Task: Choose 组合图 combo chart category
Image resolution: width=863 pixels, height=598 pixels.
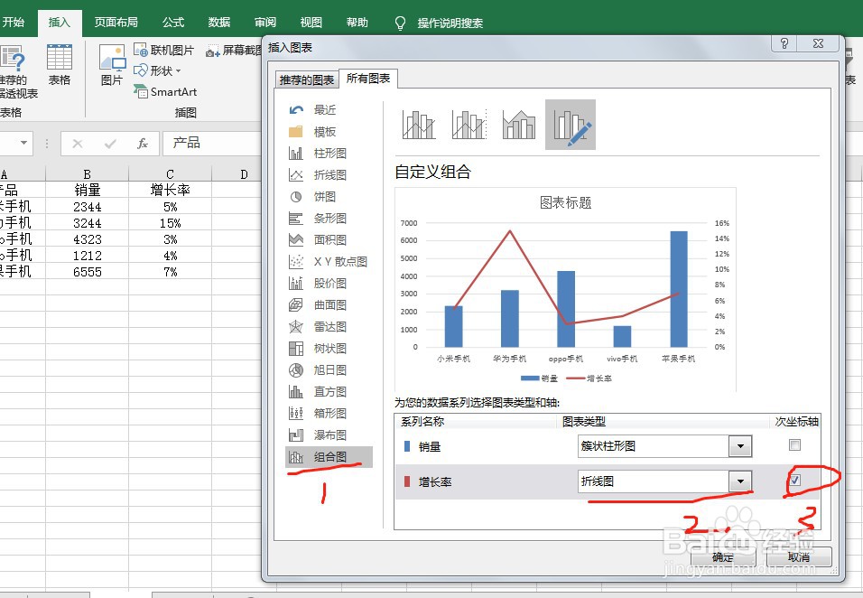Action: (x=329, y=456)
